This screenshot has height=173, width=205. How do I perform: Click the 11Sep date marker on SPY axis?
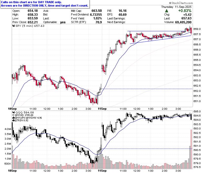[x=102, y=109]
